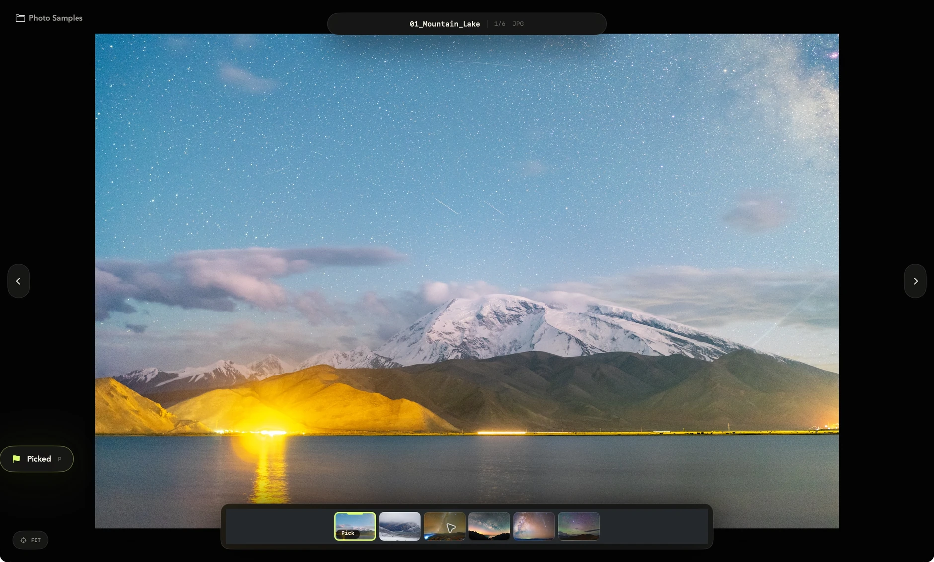The width and height of the screenshot is (934, 562).
Task: Click the JPG format label
Action: (x=518, y=24)
